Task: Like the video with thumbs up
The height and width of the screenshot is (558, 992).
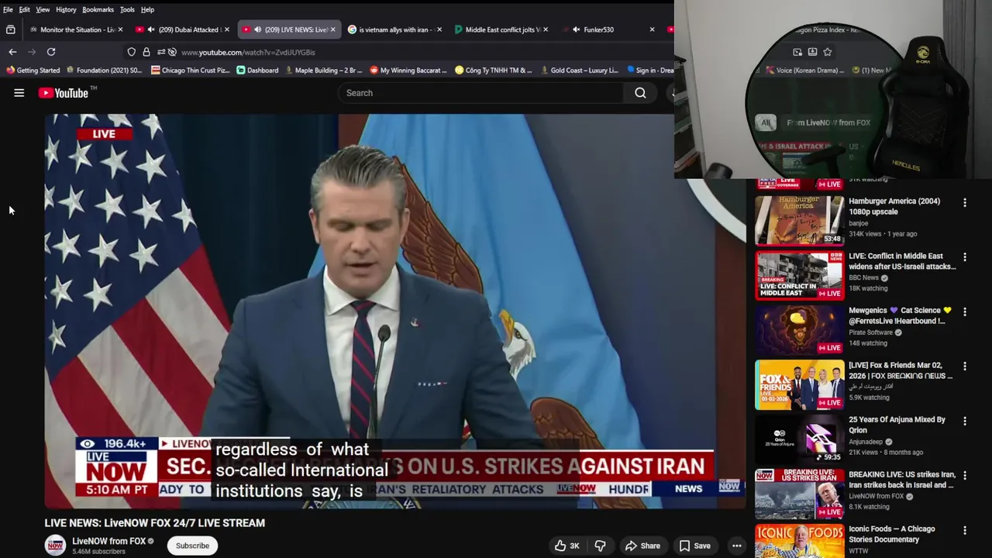Action: [x=567, y=546]
